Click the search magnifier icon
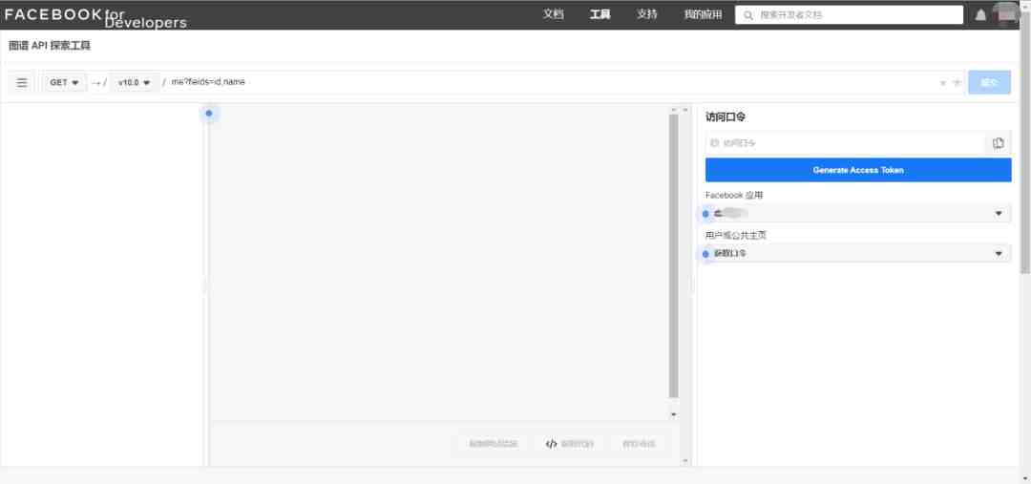Viewport: 1031px width, 484px height. (x=748, y=15)
